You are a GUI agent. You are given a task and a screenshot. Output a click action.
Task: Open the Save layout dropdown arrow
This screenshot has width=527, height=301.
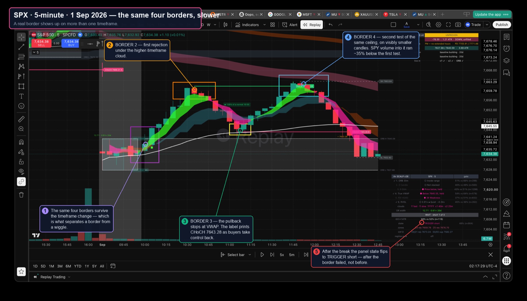418,25
